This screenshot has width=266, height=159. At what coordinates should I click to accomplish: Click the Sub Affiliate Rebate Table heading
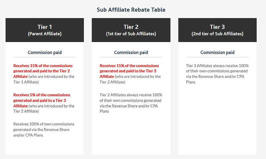(131, 10)
